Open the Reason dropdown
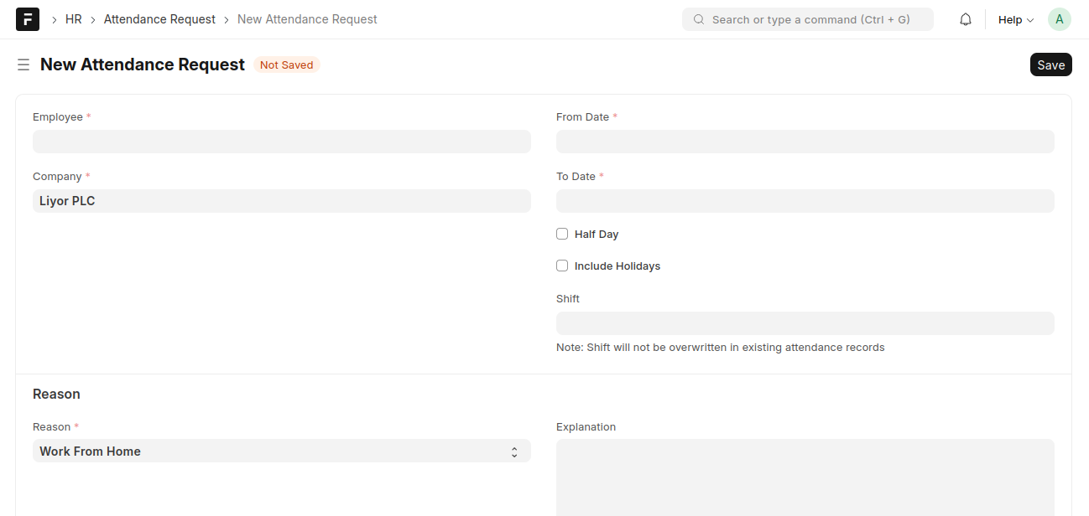 [x=281, y=451]
